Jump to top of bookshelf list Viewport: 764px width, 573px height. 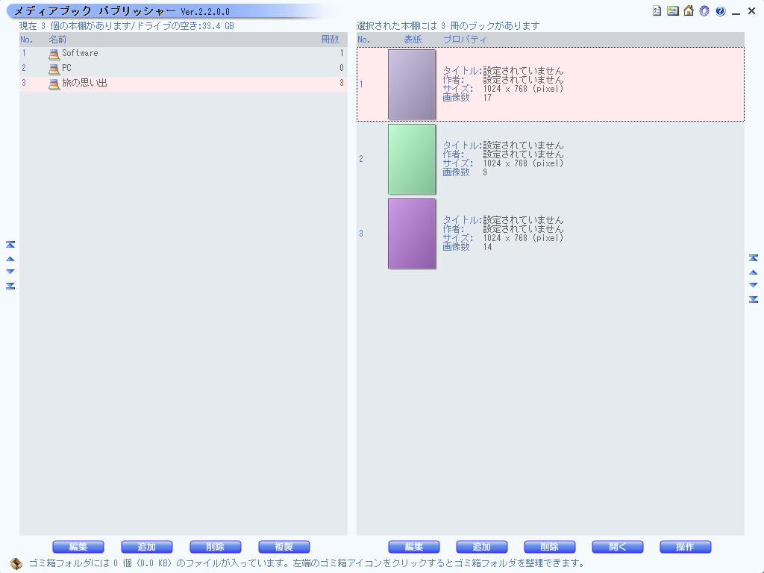(10, 244)
